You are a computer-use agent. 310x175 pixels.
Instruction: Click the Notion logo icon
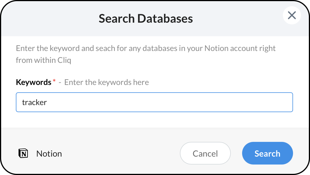coord(23,153)
